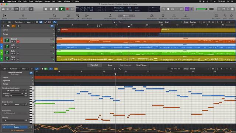
Task: Toggle Flex view button in Tracks header
Action: click(50, 22)
